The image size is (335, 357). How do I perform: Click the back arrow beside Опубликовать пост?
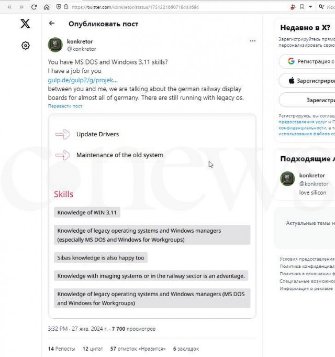click(x=51, y=24)
